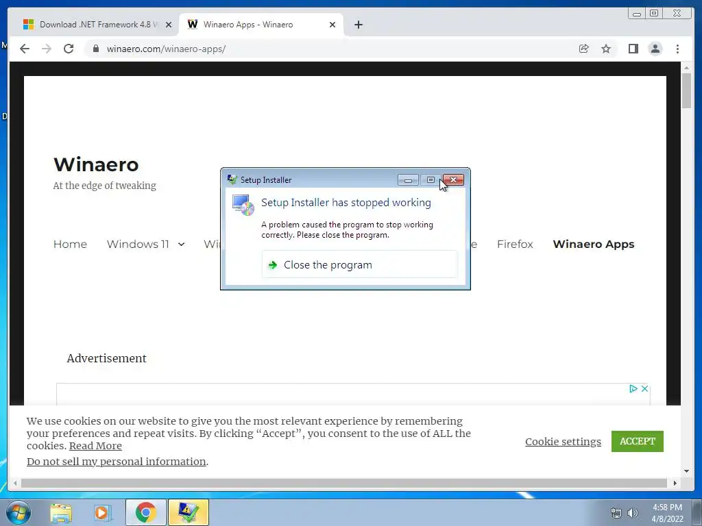The height and width of the screenshot is (526, 702).
Task: Go back with browser back arrow
Action: tap(25, 49)
